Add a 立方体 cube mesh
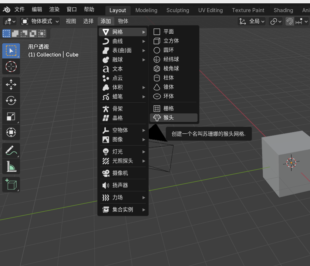The width and height of the screenshot is (310, 266). point(174,41)
